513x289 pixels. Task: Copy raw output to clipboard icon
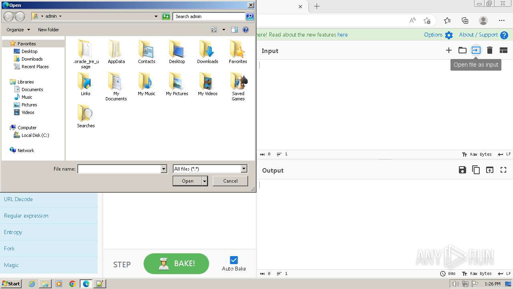click(476, 170)
